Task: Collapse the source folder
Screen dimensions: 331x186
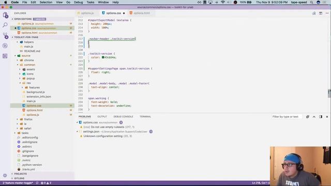Action: tap(26, 56)
